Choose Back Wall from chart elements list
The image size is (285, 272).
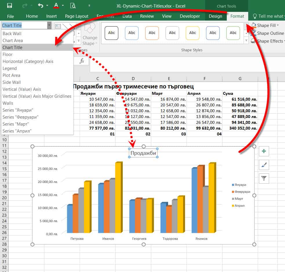tap(37, 33)
